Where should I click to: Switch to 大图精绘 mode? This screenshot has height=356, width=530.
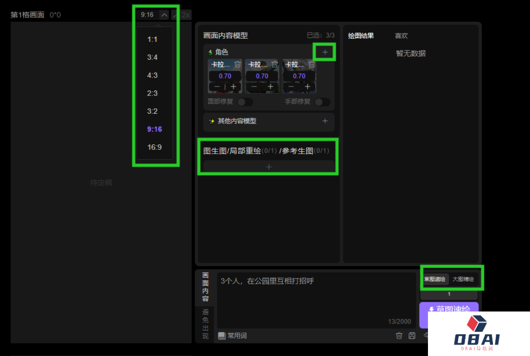tap(465, 278)
